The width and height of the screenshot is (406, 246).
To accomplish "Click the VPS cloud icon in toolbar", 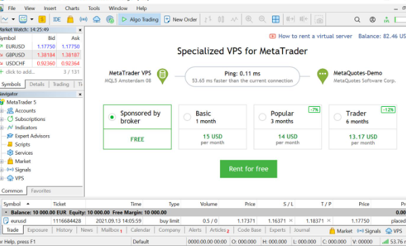I will coord(97,20).
